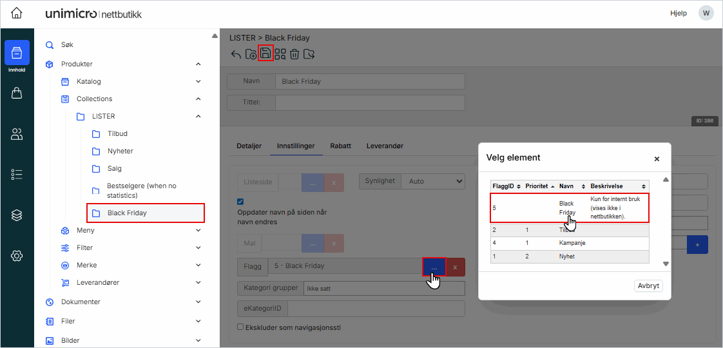The image size is (723, 348).
Task: Select the Kampanje row in the flag table
Action: (x=572, y=243)
